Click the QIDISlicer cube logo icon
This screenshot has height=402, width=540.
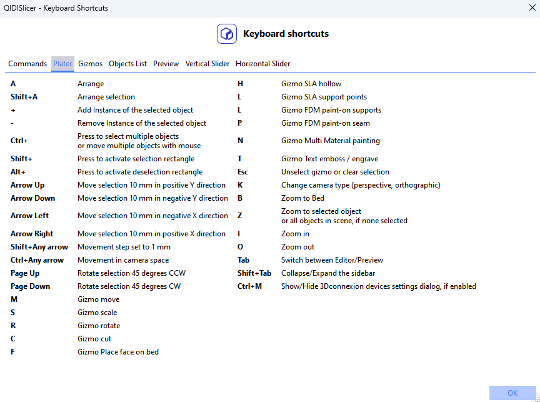pyautogui.click(x=227, y=34)
